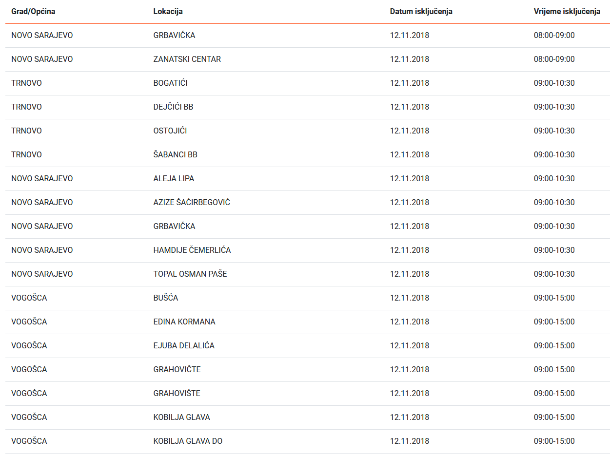The image size is (610, 455).
Task: Click the AZIZE ŠAĆIRBEGOVIĆ location entry
Action: pos(192,203)
